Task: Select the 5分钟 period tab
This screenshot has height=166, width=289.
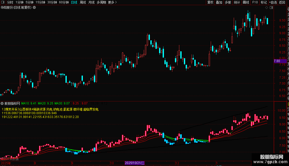Action: (29, 2)
